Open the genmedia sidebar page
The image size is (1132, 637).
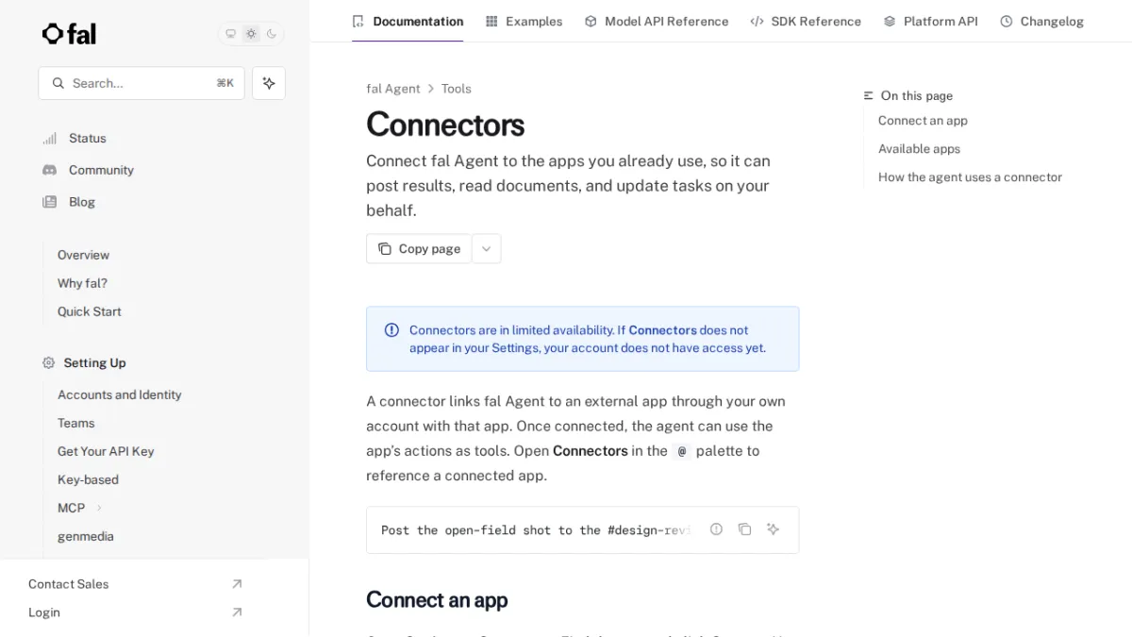coord(86,536)
